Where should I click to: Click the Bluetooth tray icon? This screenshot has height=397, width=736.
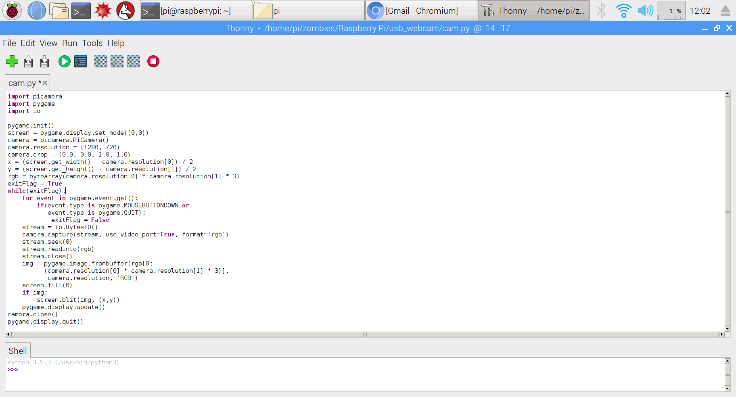coord(602,10)
